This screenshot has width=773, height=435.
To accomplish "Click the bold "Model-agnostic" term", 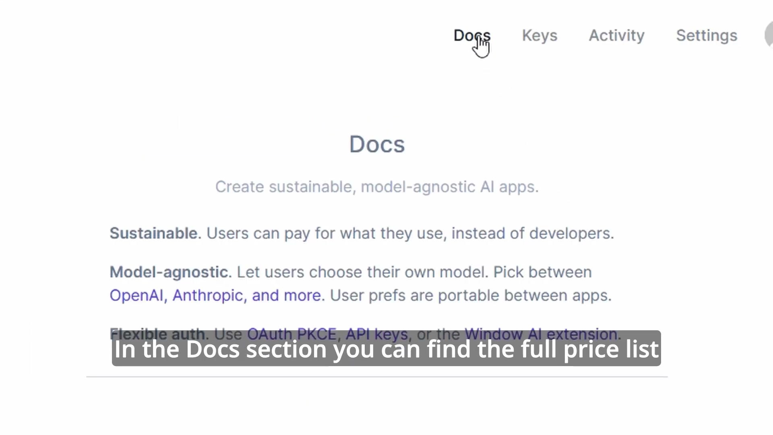I will (x=169, y=272).
